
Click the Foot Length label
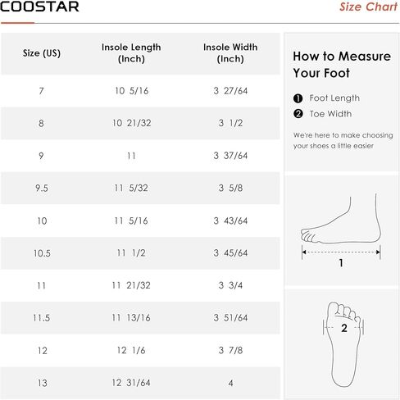[x=334, y=98]
